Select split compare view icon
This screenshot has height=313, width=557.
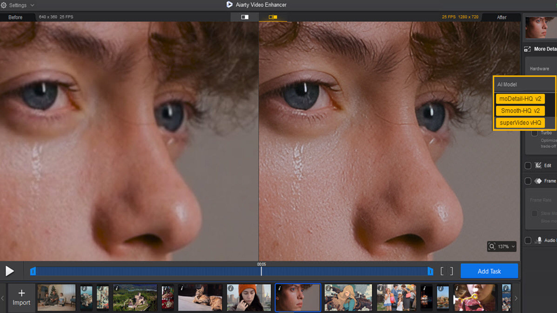(x=273, y=17)
